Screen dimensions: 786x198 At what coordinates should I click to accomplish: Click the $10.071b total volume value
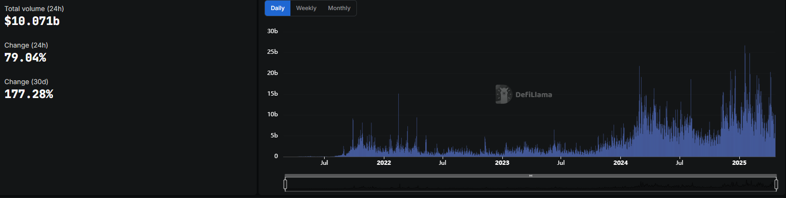coord(32,21)
